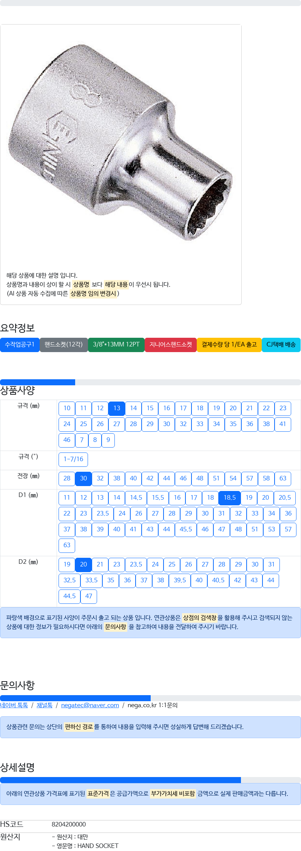Click the green 3/8"*13MM 12PT tag
The image size is (301, 851).
(116, 345)
